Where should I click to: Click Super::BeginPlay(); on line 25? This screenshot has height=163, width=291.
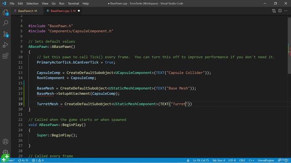click(x=57, y=135)
